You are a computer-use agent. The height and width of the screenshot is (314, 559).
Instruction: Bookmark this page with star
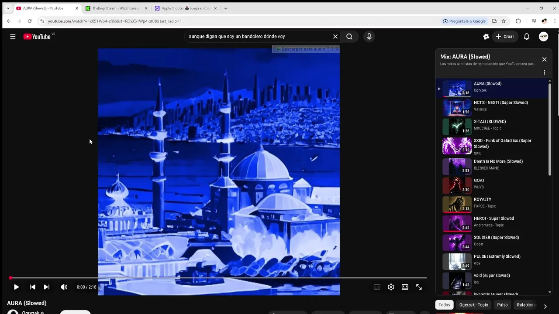[x=504, y=21]
